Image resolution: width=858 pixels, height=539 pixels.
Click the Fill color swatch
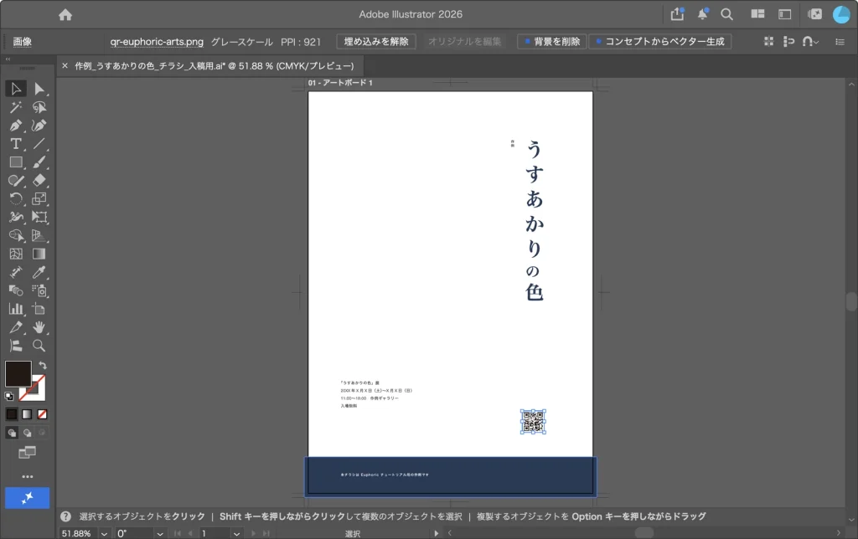click(18, 374)
